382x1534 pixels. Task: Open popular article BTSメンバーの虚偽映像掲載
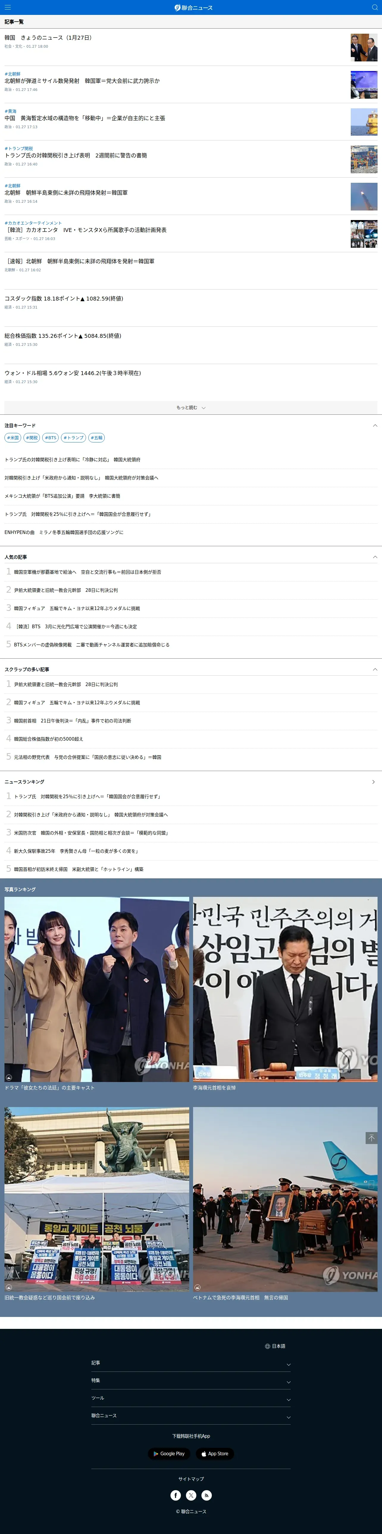[92, 644]
